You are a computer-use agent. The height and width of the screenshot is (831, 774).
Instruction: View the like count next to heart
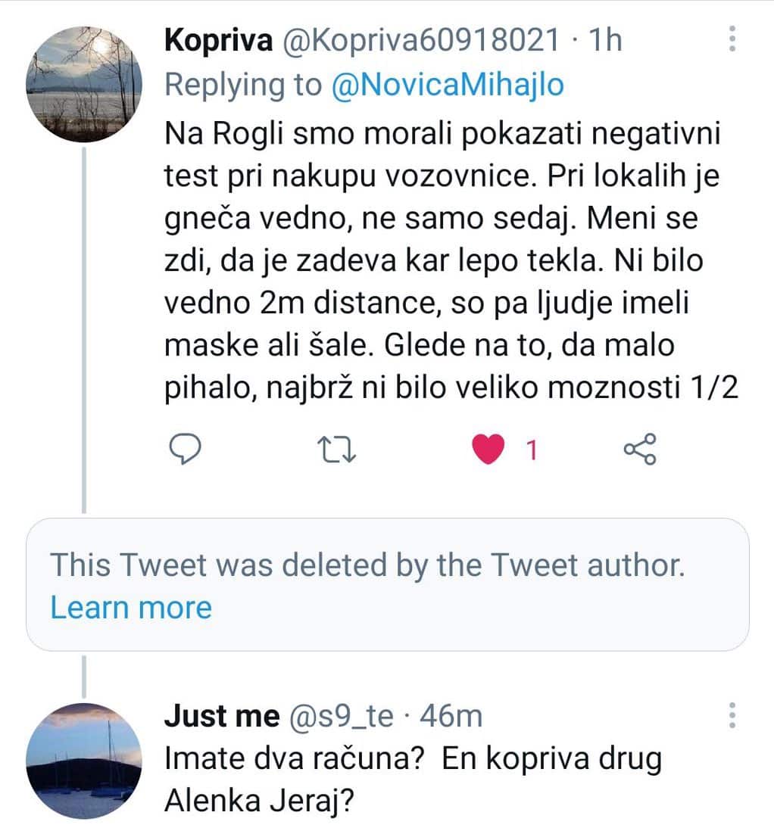point(531,451)
